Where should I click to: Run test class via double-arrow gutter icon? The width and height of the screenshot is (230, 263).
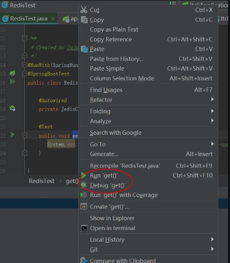click(x=13, y=82)
